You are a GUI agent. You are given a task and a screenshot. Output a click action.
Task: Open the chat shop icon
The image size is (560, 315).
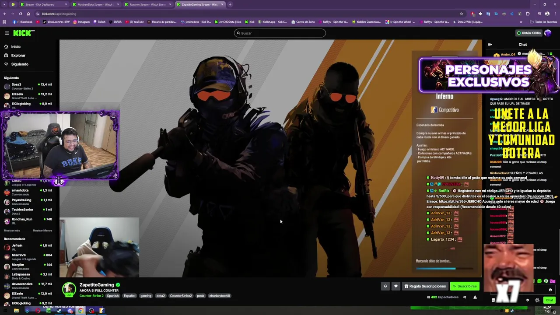pos(493,300)
